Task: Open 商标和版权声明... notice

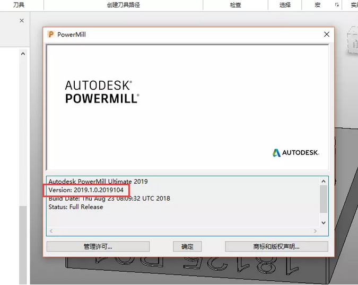Action: click(x=276, y=247)
